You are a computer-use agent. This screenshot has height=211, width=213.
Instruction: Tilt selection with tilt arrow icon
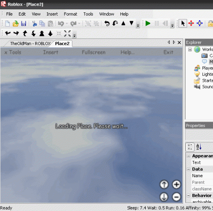115,23
